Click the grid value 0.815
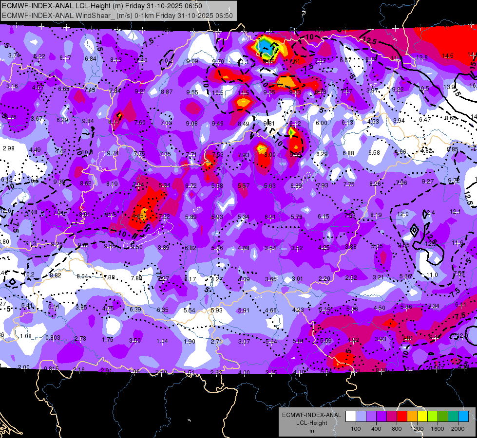477x438 pixels. [x=52, y=369]
